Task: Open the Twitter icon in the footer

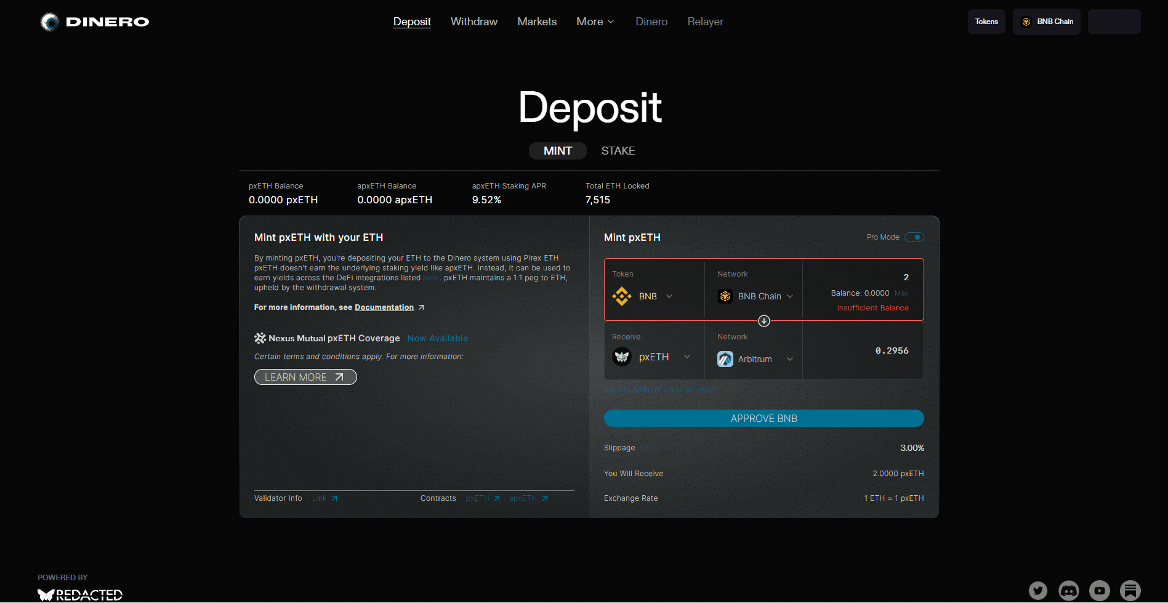Action: [1038, 591]
